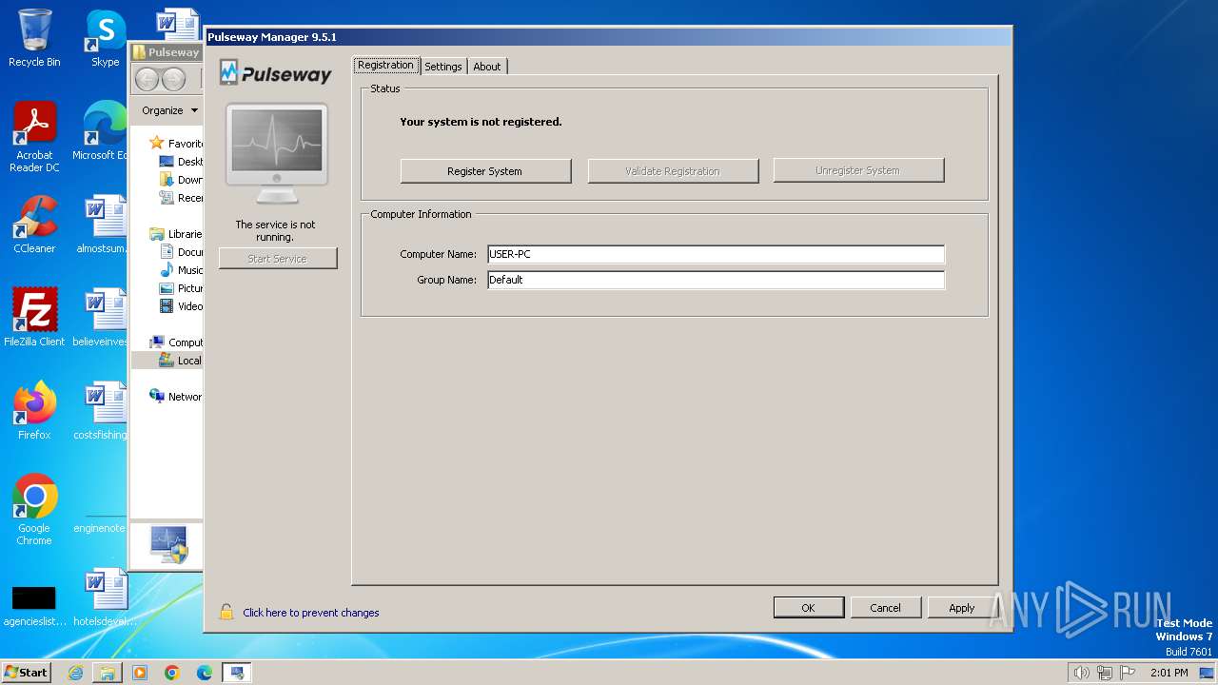Viewport: 1218px width, 685px height.
Task: Select Network in Explorer navigation pane
Action: click(x=176, y=397)
